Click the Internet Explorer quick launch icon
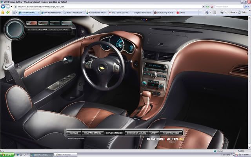 point(18,155)
